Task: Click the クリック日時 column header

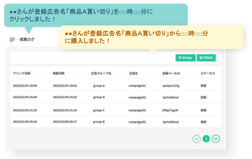Action: click(22, 73)
